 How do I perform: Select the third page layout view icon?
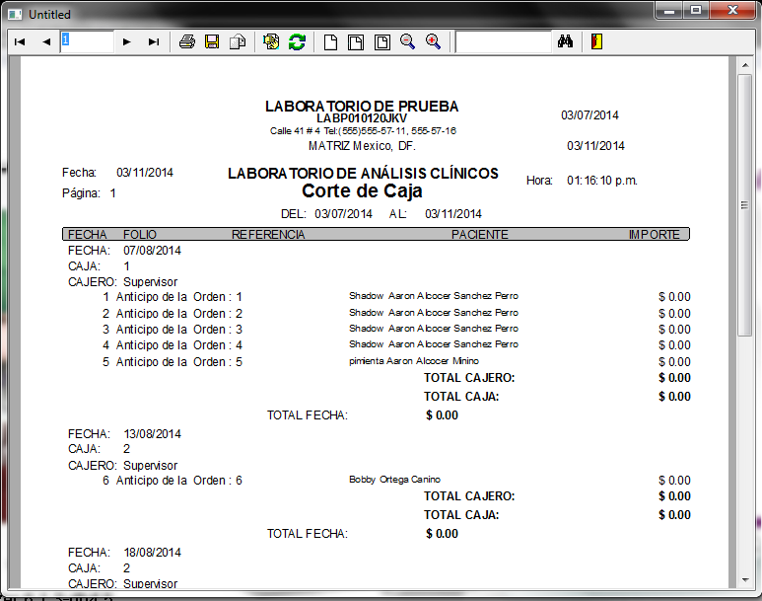coord(381,41)
